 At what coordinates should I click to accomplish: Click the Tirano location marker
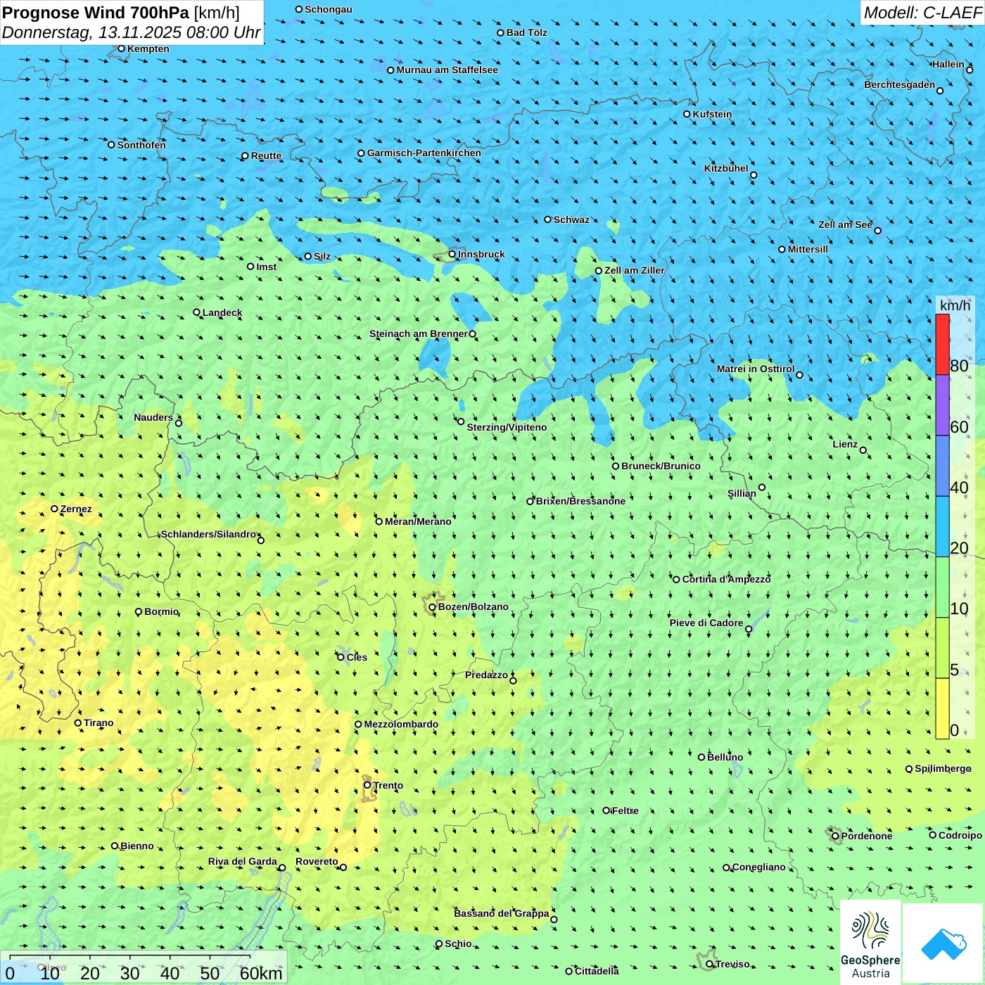click(x=78, y=723)
